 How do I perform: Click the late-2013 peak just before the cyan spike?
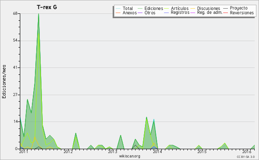pos(146,117)
